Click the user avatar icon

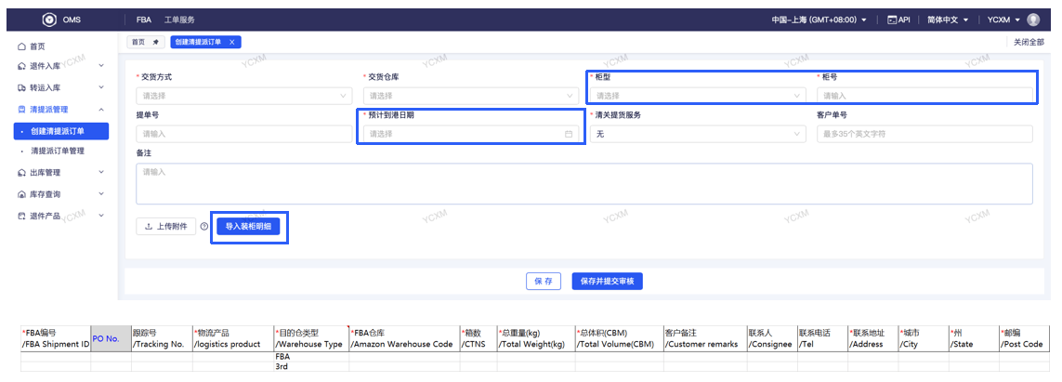pyautogui.click(x=1033, y=20)
